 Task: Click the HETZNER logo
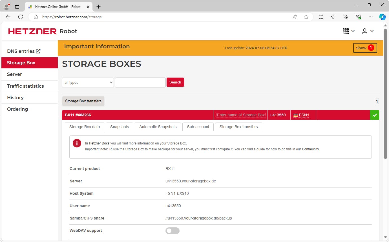click(32, 31)
